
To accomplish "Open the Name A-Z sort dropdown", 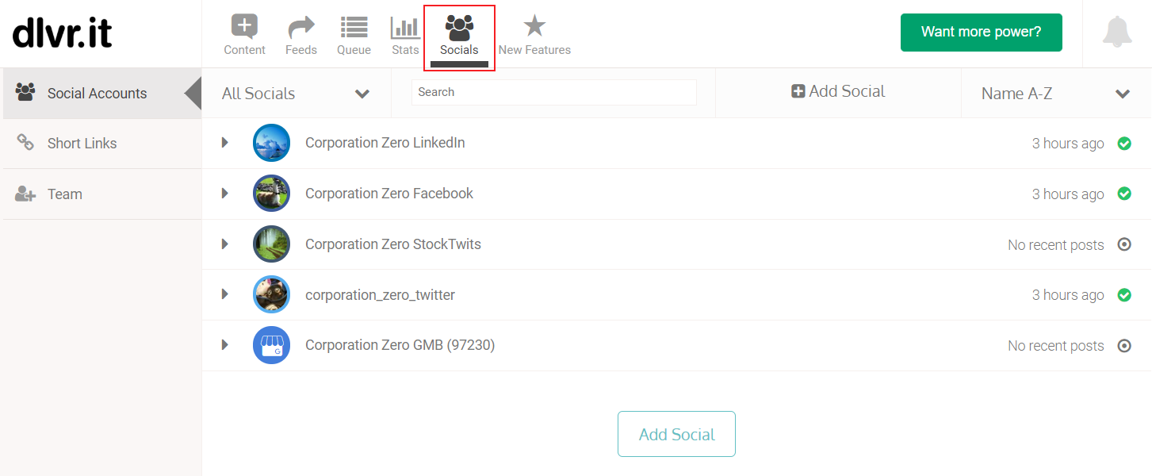I will (x=1055, y=94).
